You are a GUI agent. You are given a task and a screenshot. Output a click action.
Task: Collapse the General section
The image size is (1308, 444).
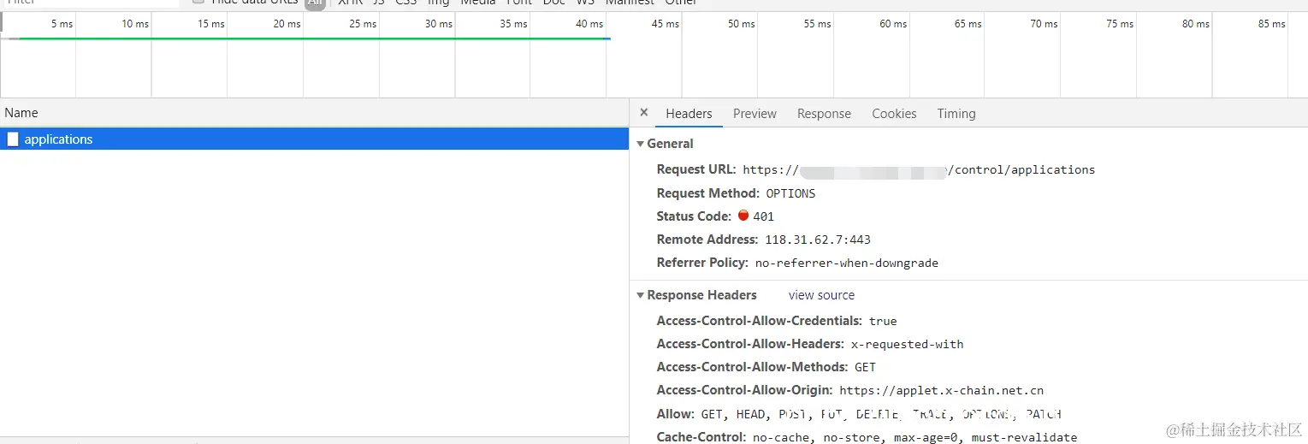(x=640, y=144)
